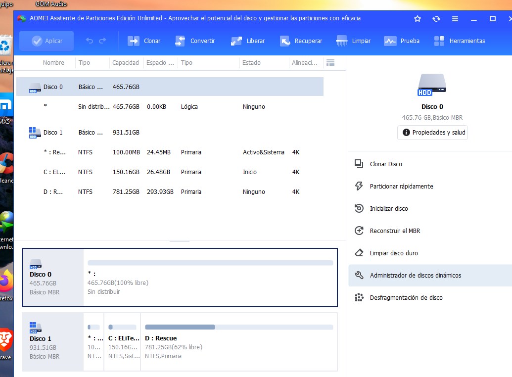Viewport: 512px width, 377px height.
Task: Click the refresh icon in title bar
Action: tap(436, 19)
